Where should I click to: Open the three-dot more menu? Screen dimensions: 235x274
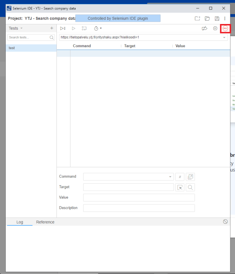pyautogui.click(x=225, y=18)
